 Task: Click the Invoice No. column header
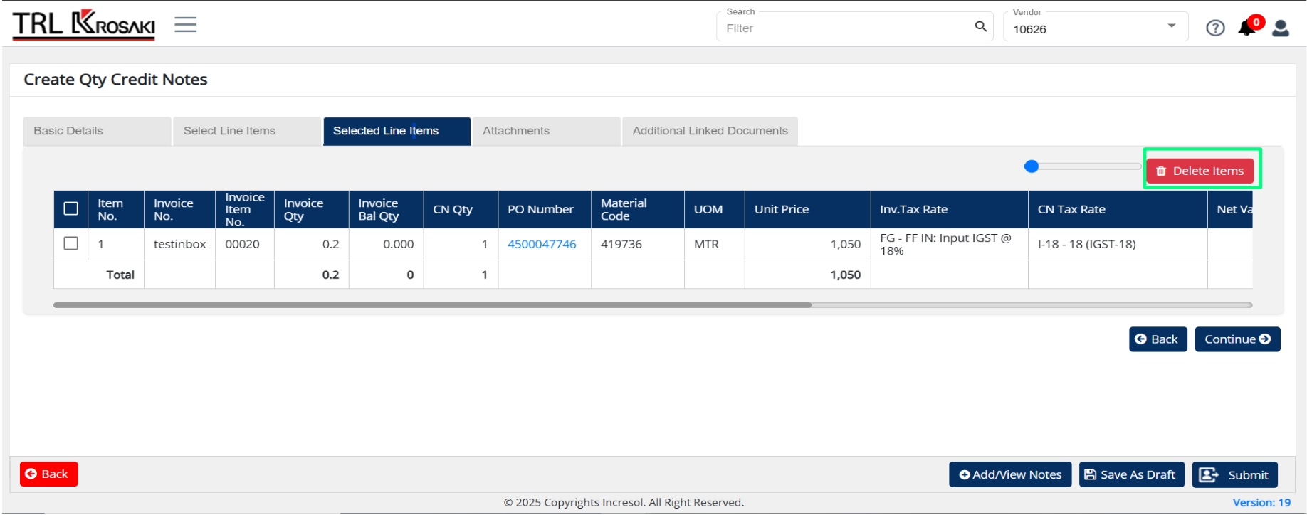click(179, 209)
